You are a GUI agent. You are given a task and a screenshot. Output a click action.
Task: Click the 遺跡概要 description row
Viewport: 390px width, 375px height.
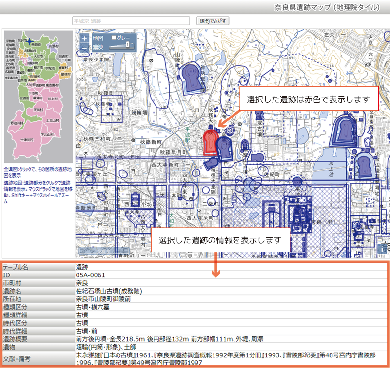click(x=195, y=339)
